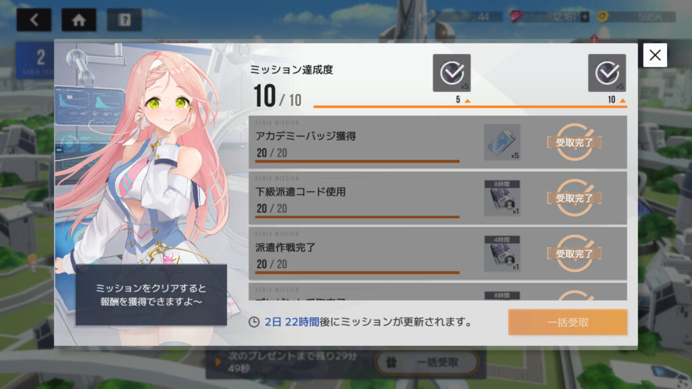This screenshot has width=692, height=389.
Task: Click 受取完了 for アカデミーバッジ獲得
Action: tap(574, 142)
